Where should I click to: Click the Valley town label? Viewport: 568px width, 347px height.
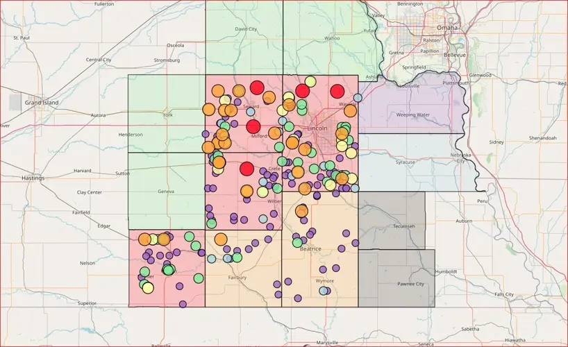pos(378,15)
